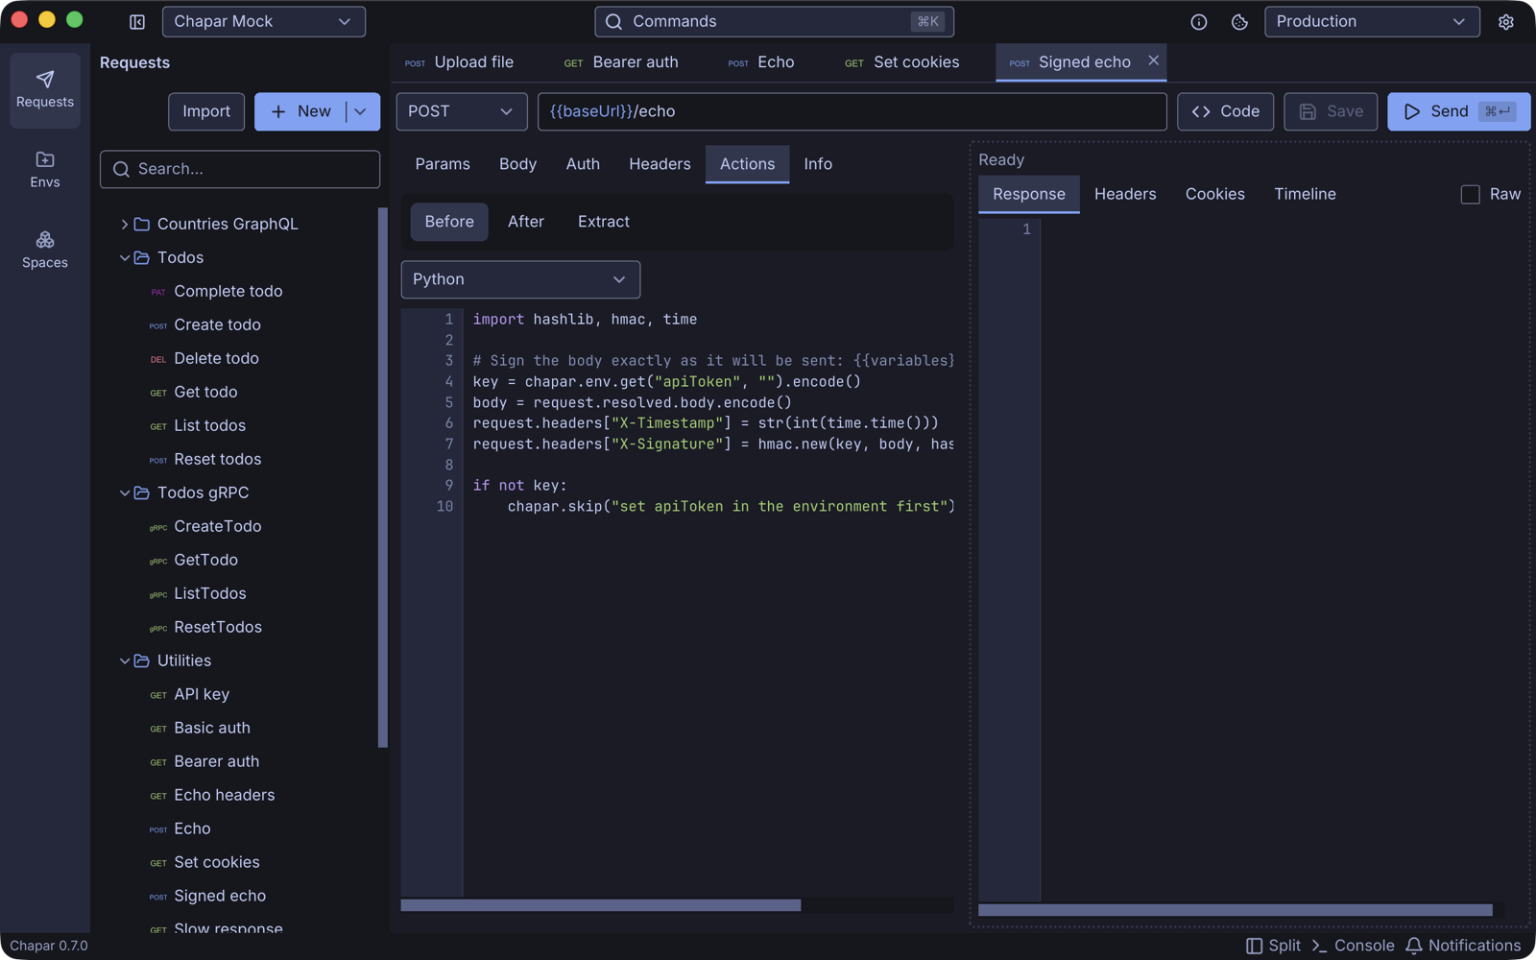Open the Envs section
The height and width of the screenshot is (960, 1536).
click(x=45, y=170)
